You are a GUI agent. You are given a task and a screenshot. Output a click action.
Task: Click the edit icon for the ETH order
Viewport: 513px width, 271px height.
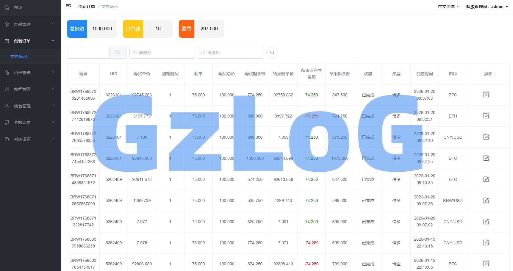[x=486, y=116]
